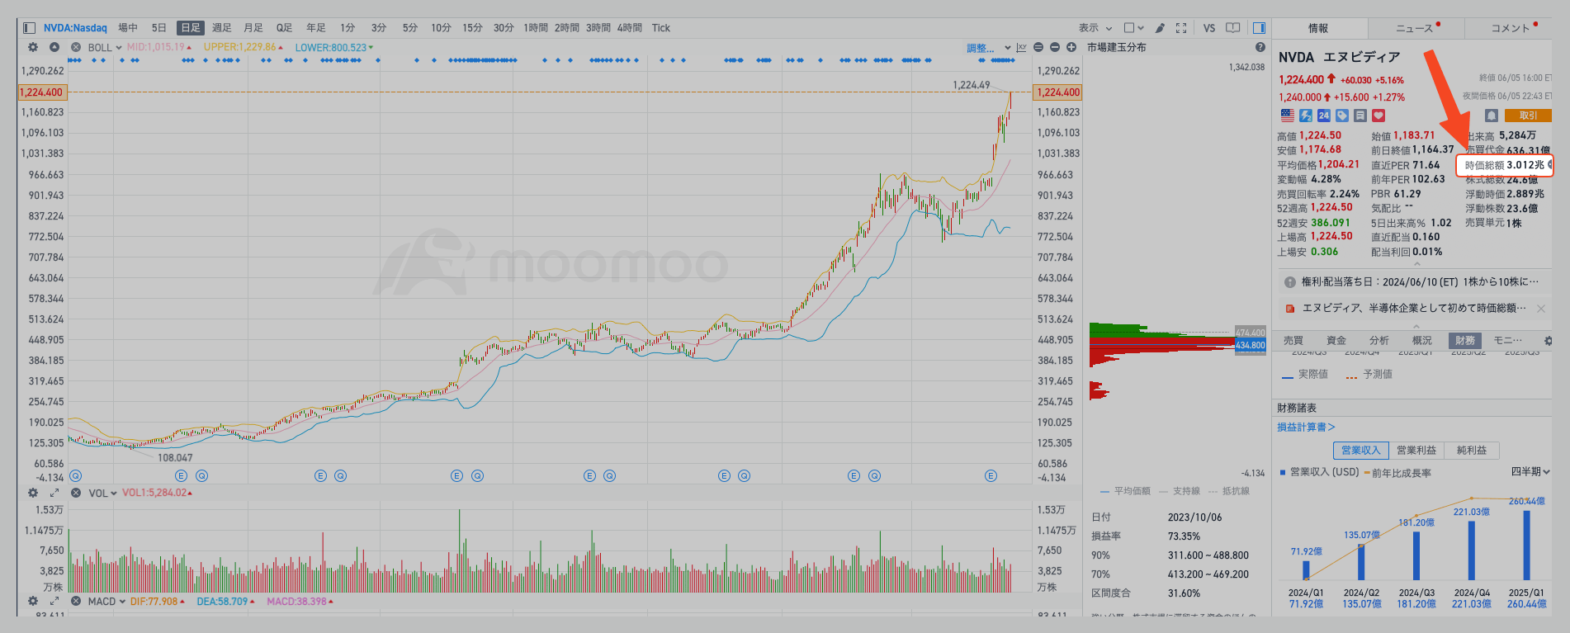Zoom in chart with plus icon

click(1071, 47)
